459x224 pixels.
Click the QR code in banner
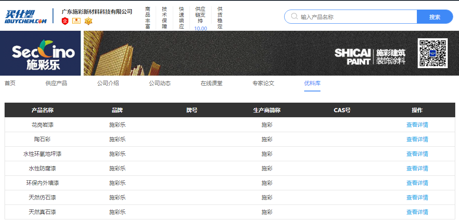pyautogui.click(x=433, y=53)
